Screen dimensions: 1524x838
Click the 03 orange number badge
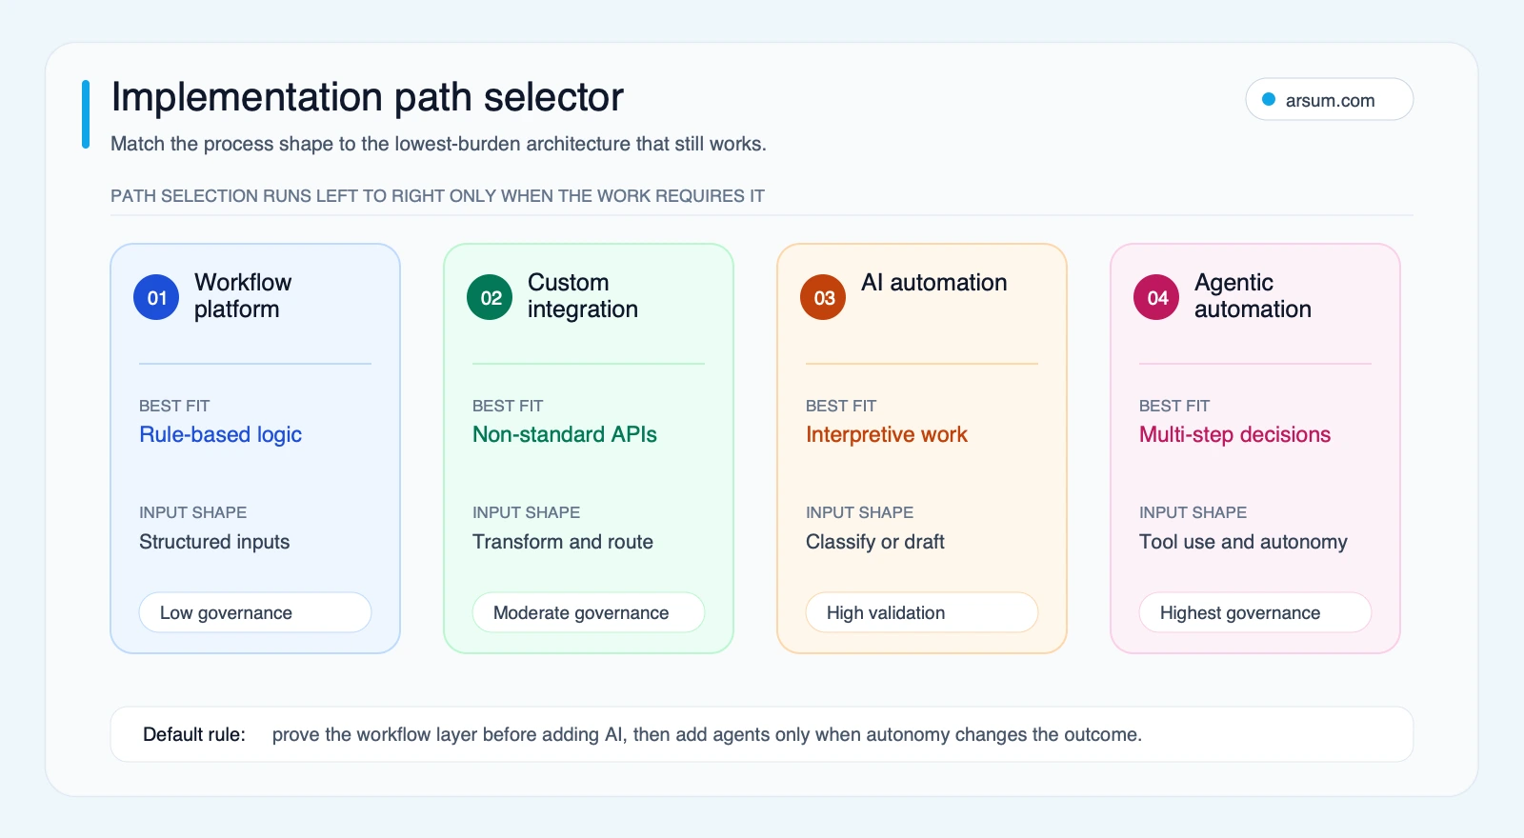click(x=823, y=297)
